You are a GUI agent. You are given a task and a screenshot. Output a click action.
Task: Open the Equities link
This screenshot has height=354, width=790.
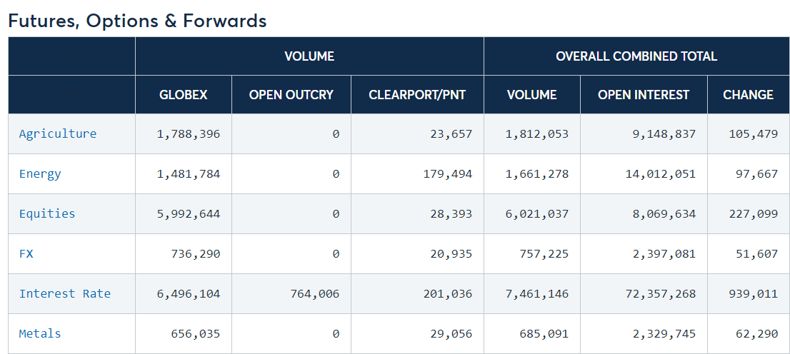pos(47,213)
